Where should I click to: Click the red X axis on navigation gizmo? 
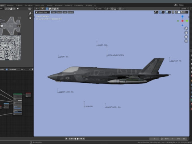click(x=182, y=21)
